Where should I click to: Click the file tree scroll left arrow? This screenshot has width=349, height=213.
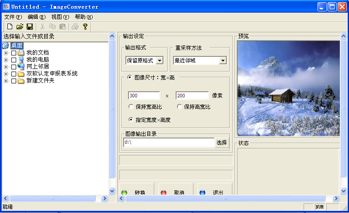6,198
